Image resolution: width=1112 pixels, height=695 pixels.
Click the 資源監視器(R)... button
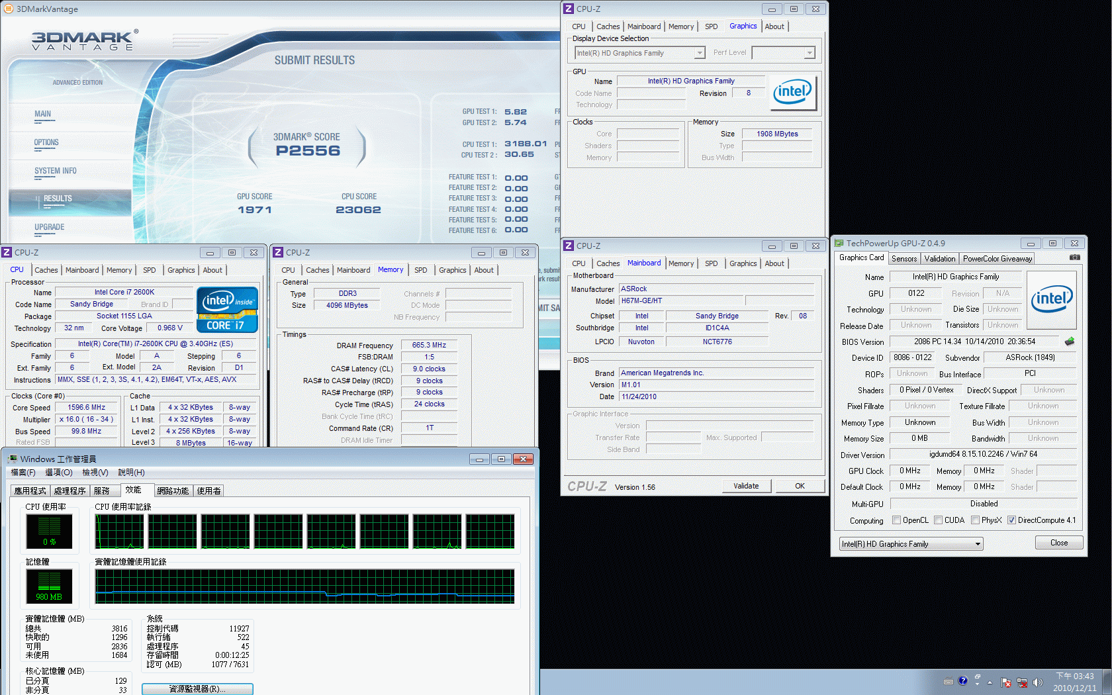pyautogui.click(x=197, y=689)
